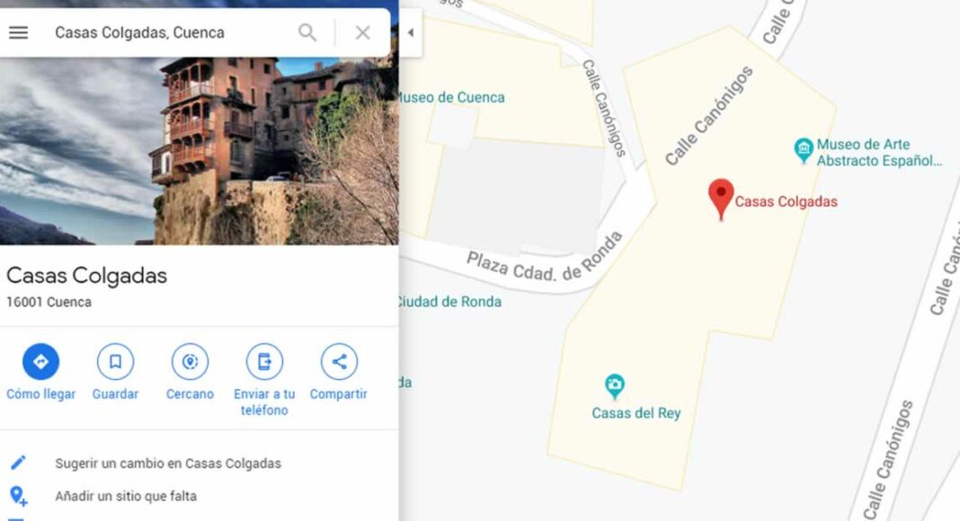
Task: Clear the search with the X icon
Action: coord(363,32)
